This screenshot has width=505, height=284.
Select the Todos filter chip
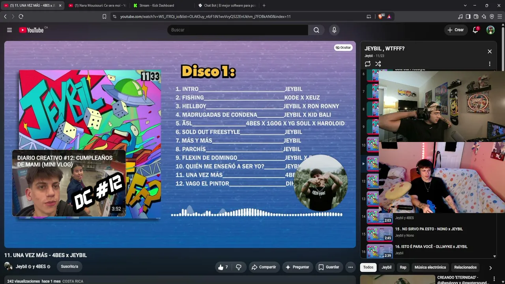[x=368, y=267]
